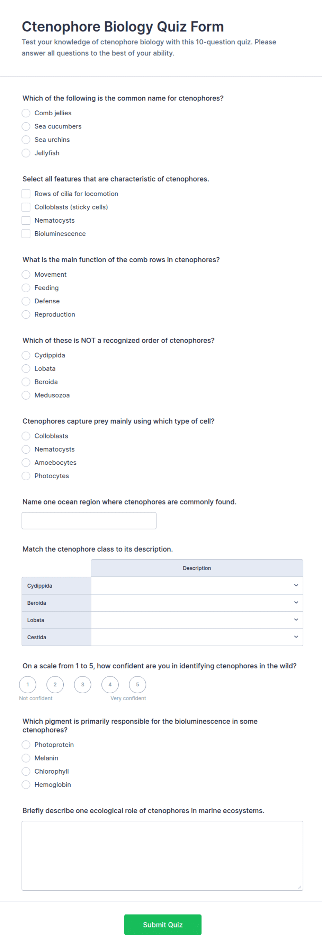Open the Lobata description dropdown

(x=197, y=620)
